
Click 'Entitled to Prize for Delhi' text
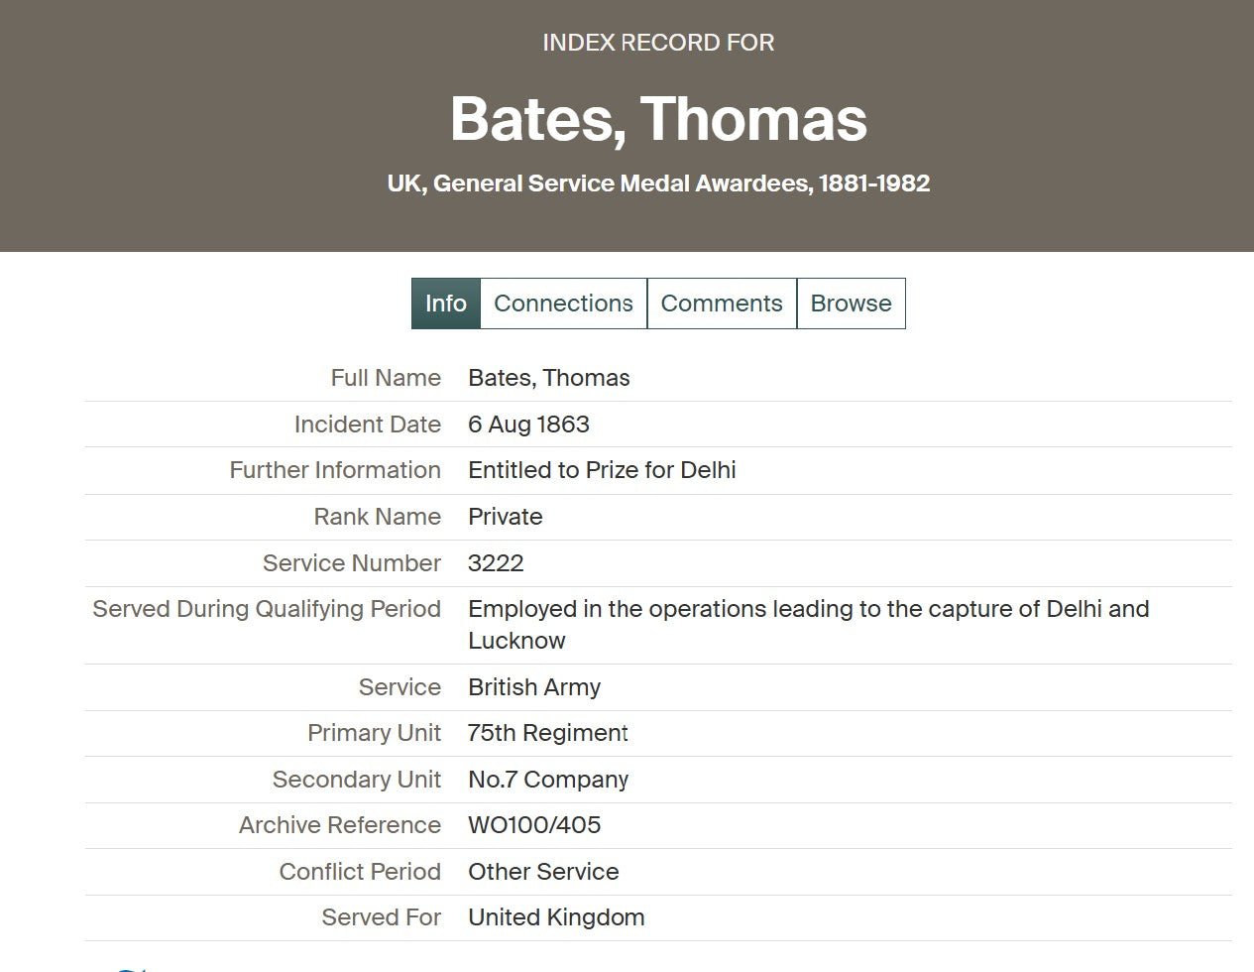coord(602,470)
